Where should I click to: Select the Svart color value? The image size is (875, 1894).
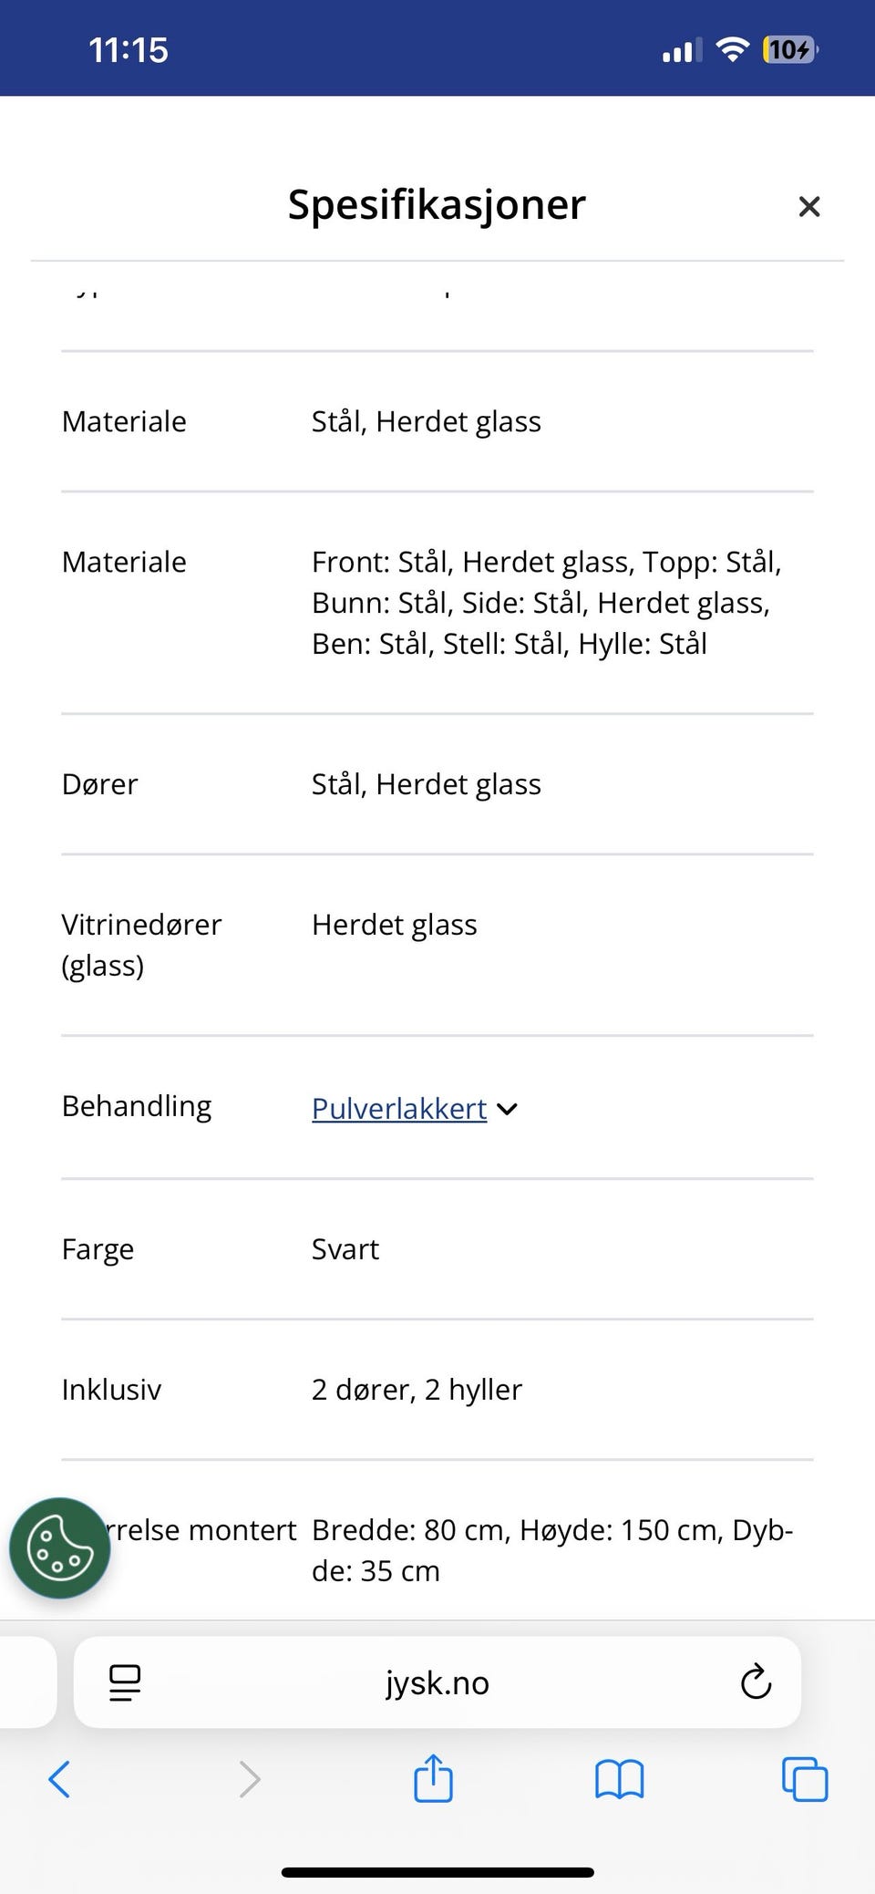click(x=345, y=1248)
